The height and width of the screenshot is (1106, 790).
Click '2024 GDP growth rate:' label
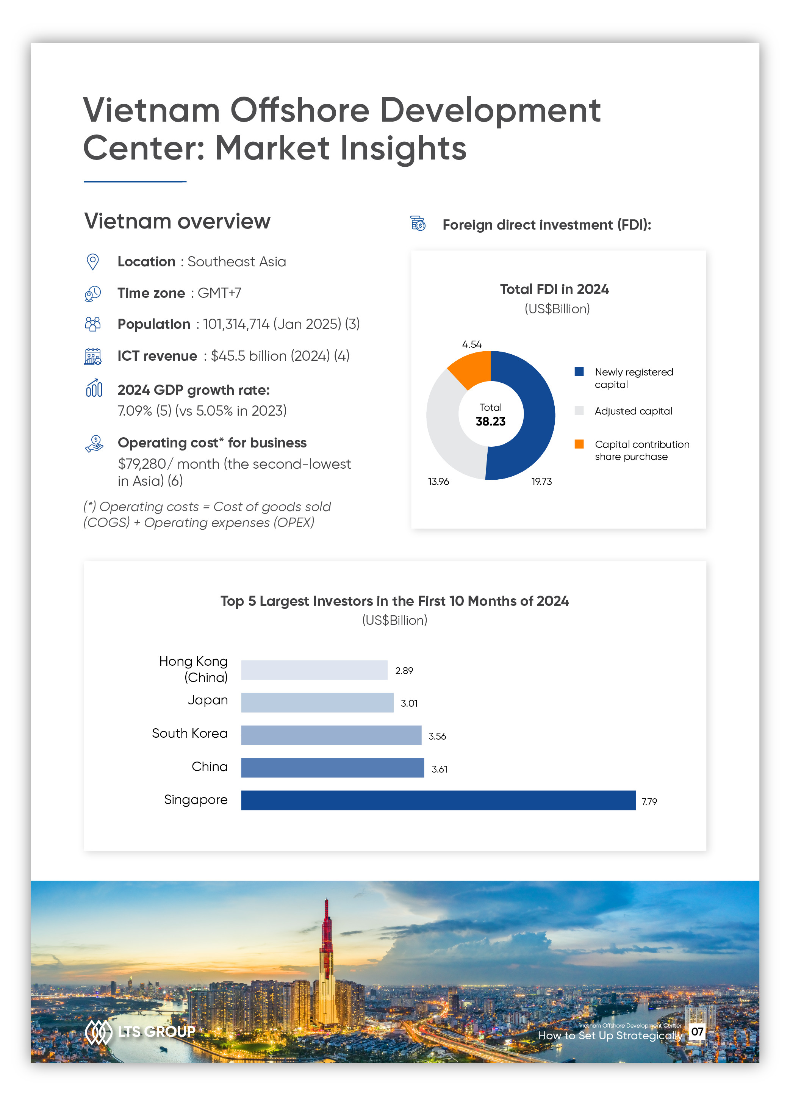click(194, 390)
